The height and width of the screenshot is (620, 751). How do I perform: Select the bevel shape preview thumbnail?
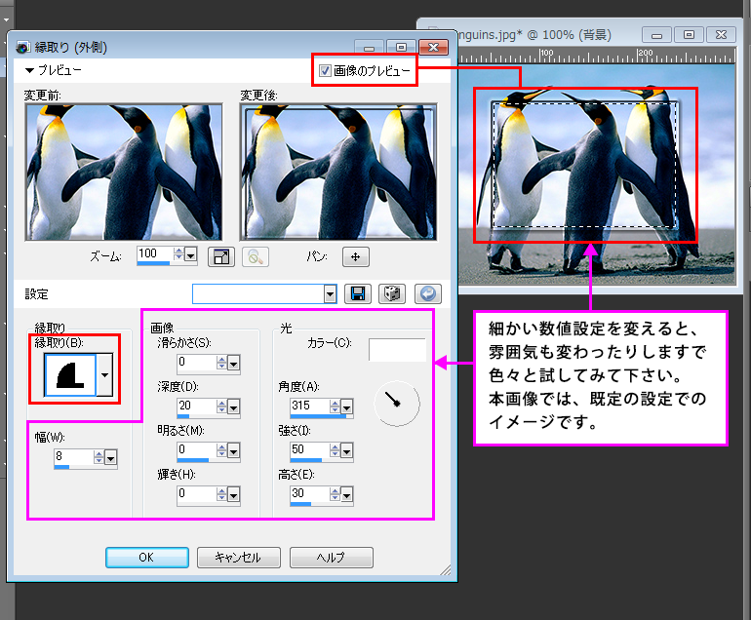[x=70, y=375]
